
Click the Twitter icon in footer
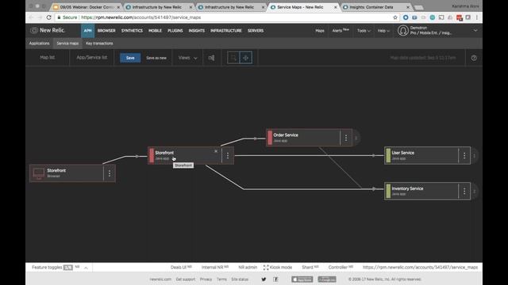pos(264,279)
